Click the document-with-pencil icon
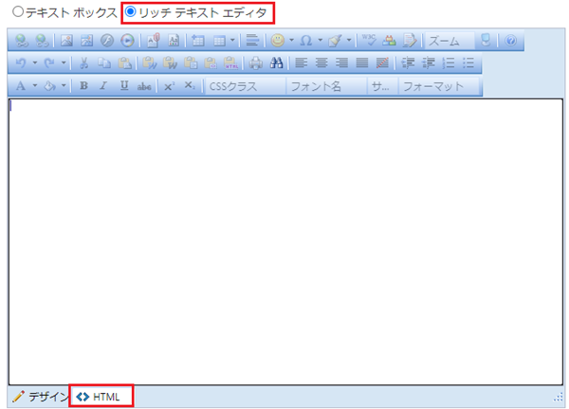The height and width of the screenshot is (409, 569). pos(410,41)
